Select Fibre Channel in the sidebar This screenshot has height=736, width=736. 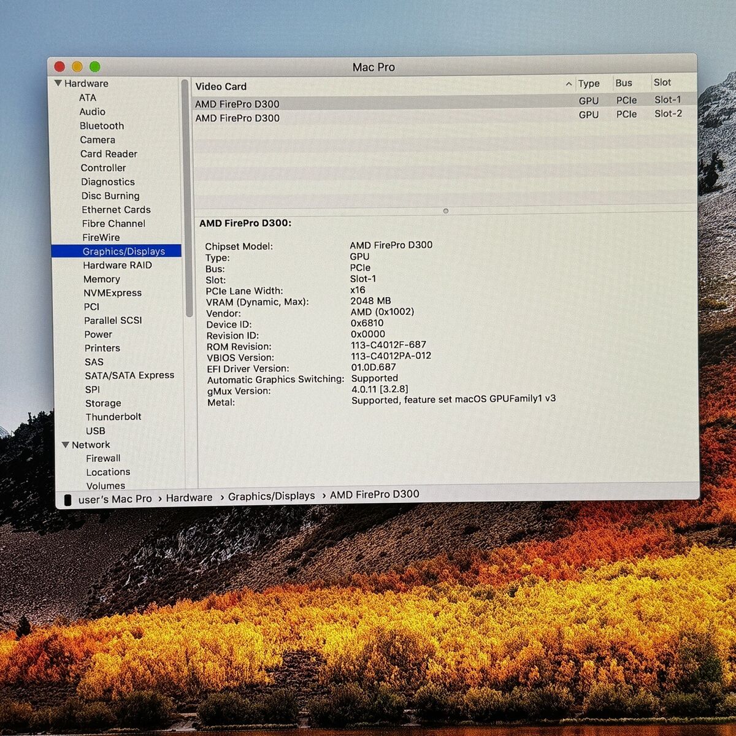point(113,224)
